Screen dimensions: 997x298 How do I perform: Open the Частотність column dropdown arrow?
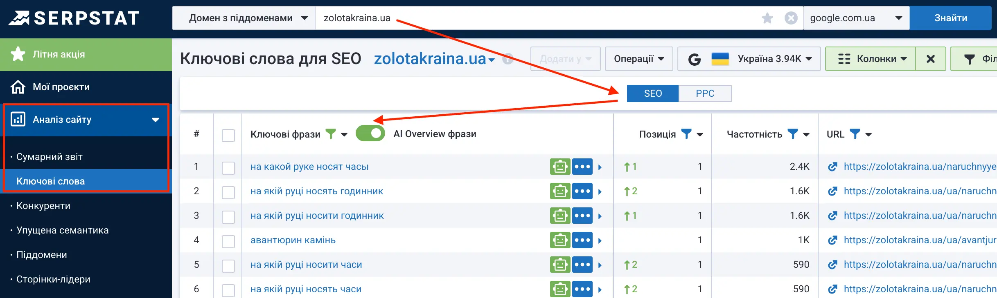[806, 134]
